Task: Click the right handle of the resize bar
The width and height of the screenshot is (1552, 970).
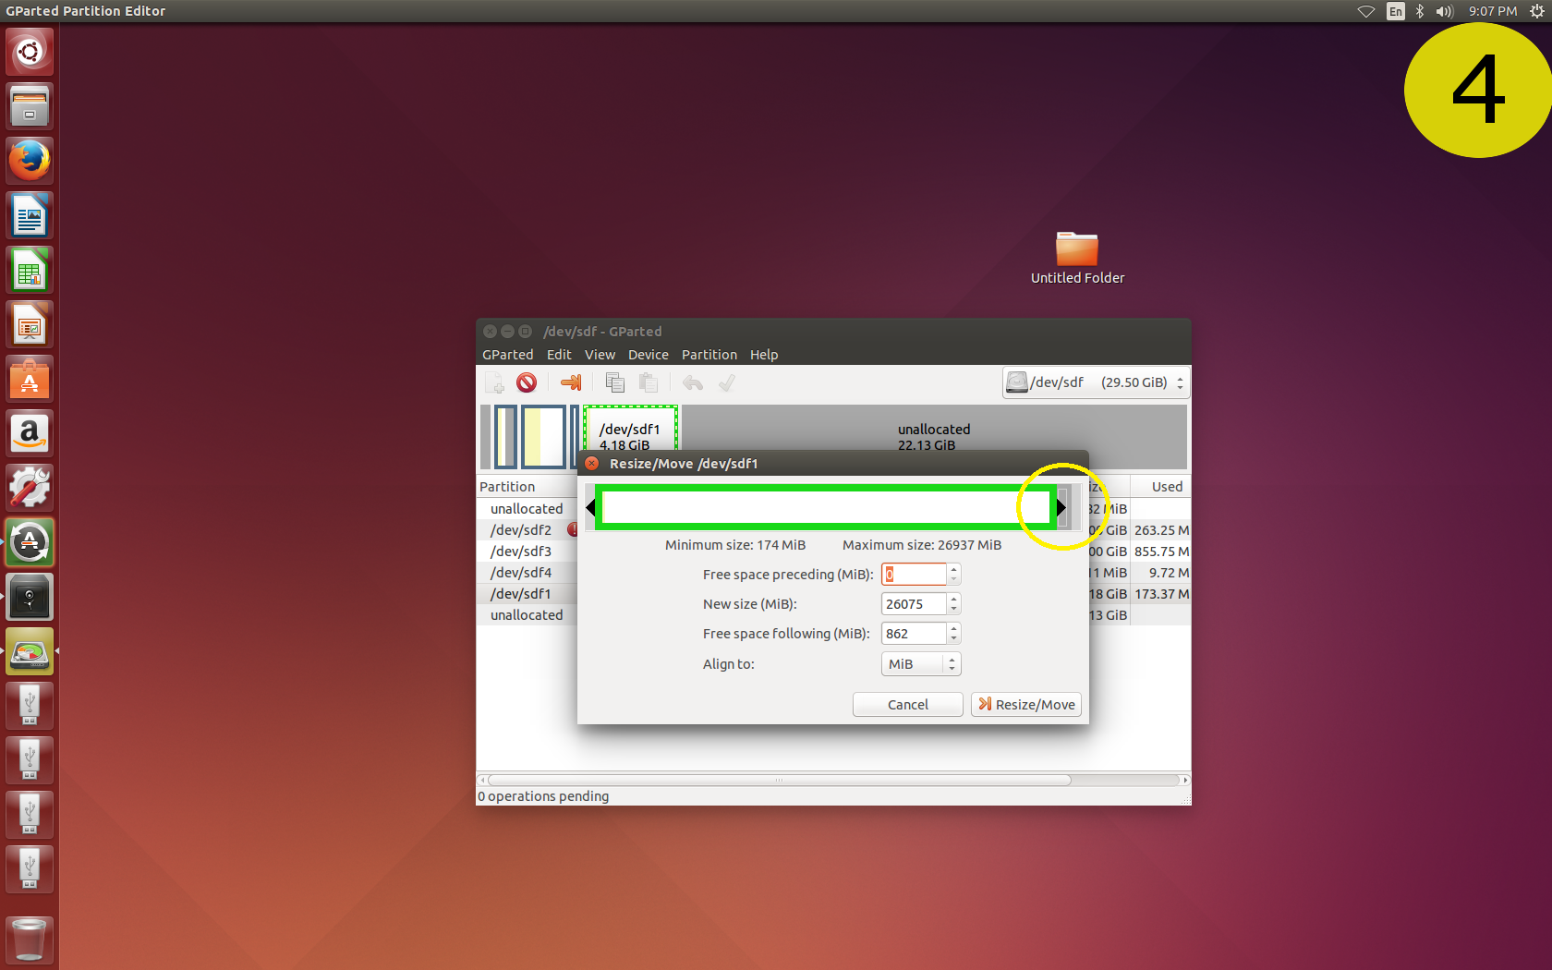Action: click(x=1061, y=507)
